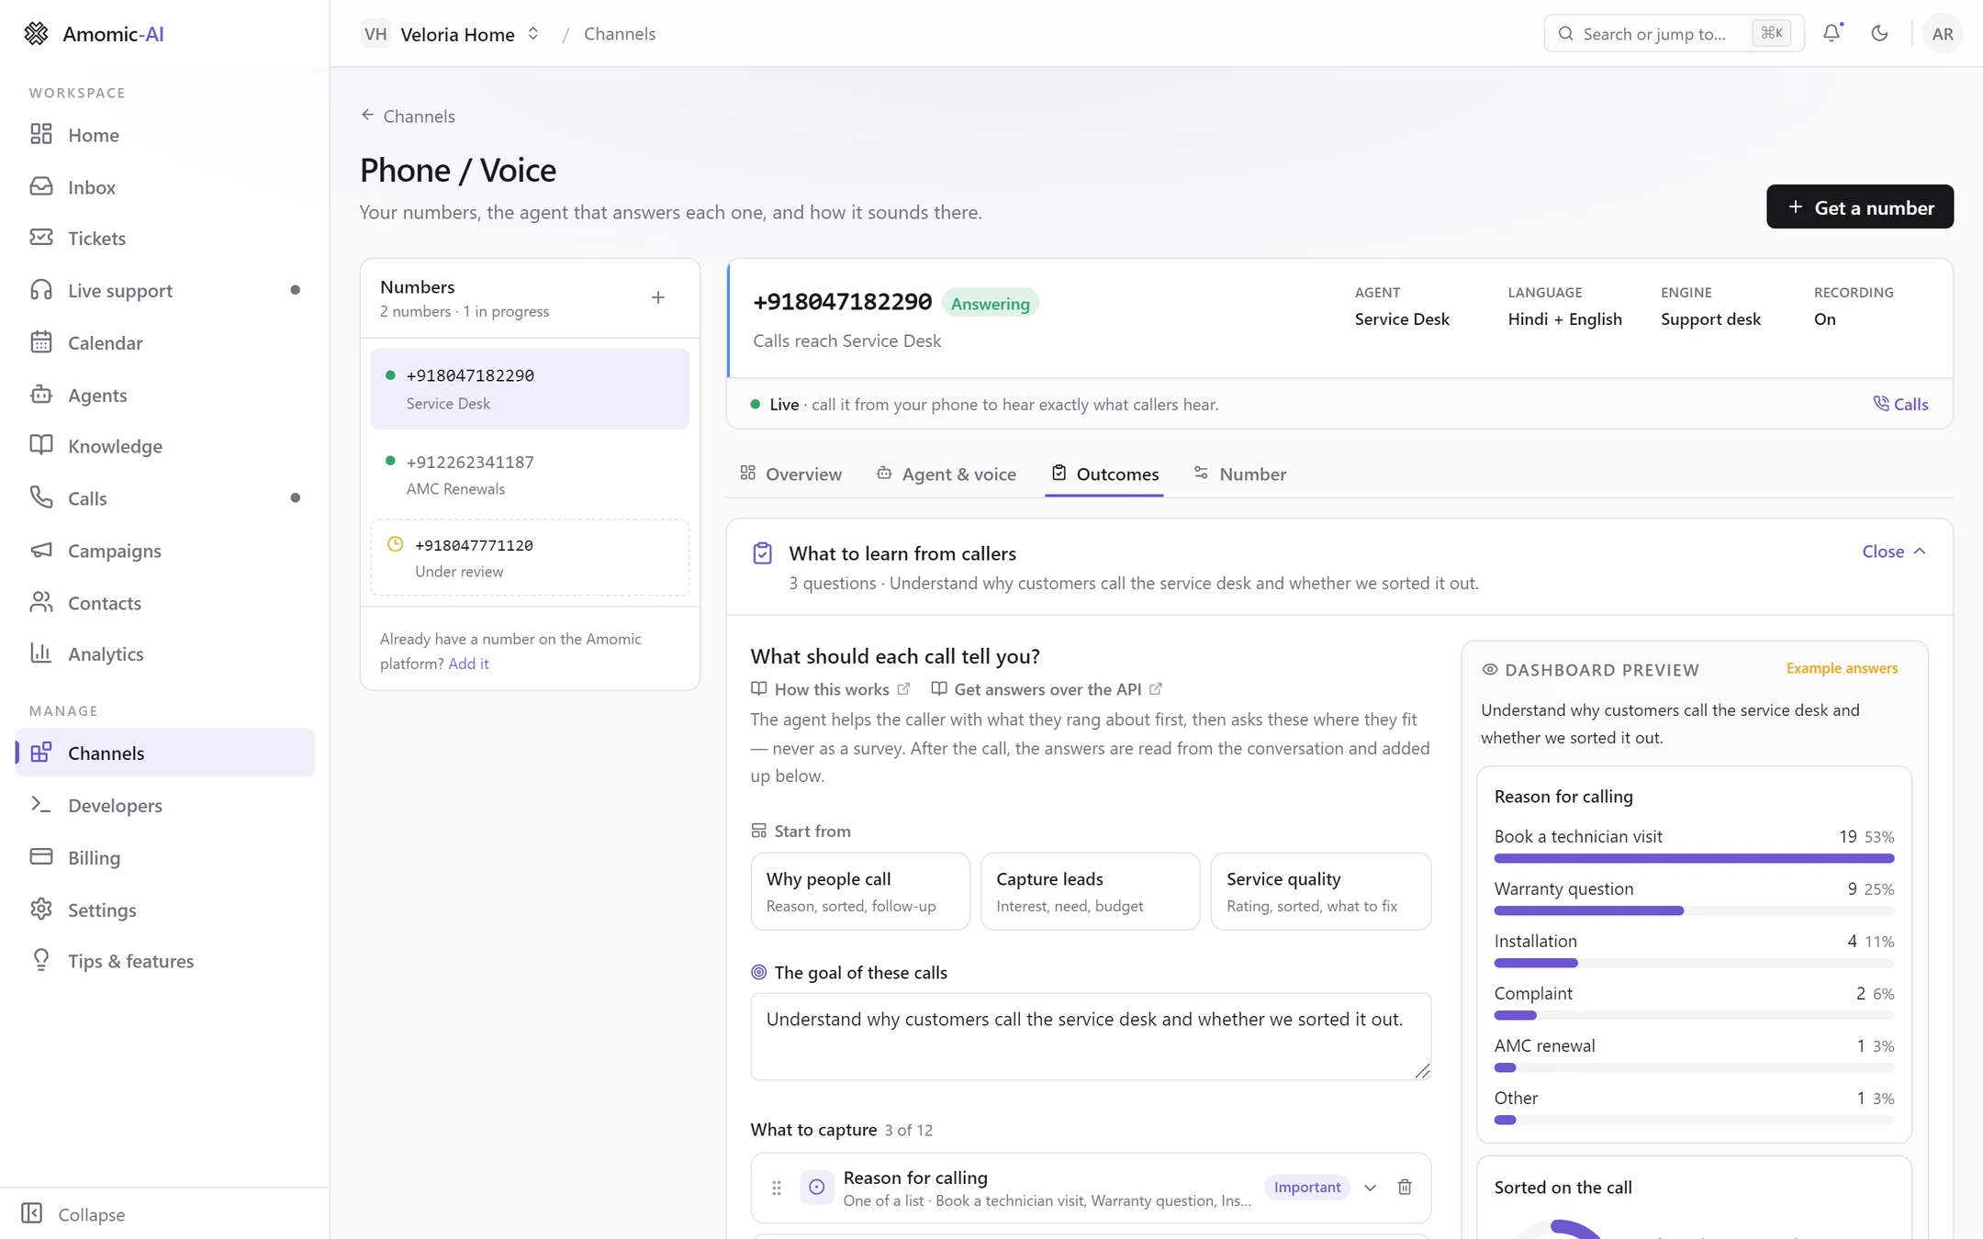Click Installation progress bar
The width and height of the screenshot is (1983, 1239).
tap(1694, 963)
